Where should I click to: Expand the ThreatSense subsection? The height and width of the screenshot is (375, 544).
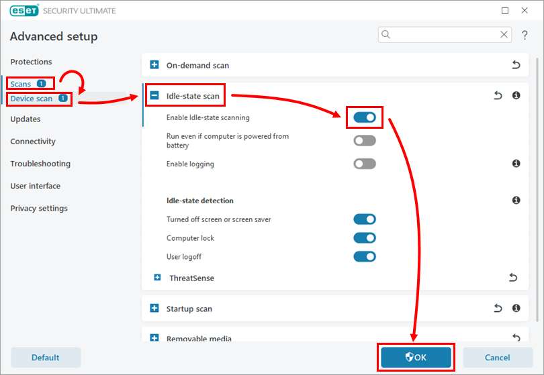click(157, 278)
